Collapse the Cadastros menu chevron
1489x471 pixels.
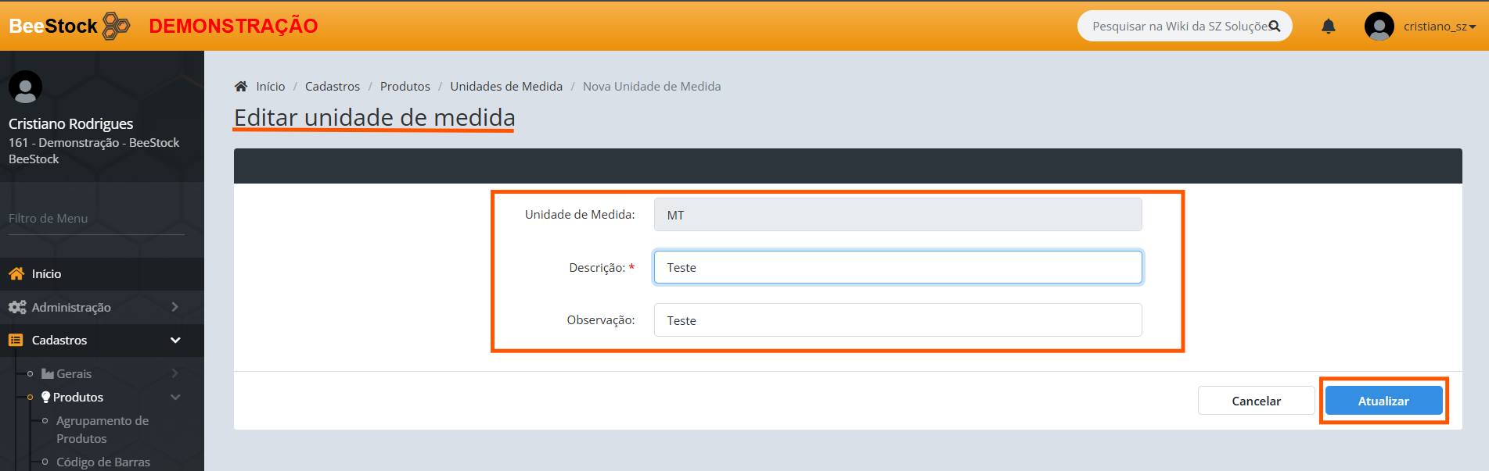click(x=175, y=340)
